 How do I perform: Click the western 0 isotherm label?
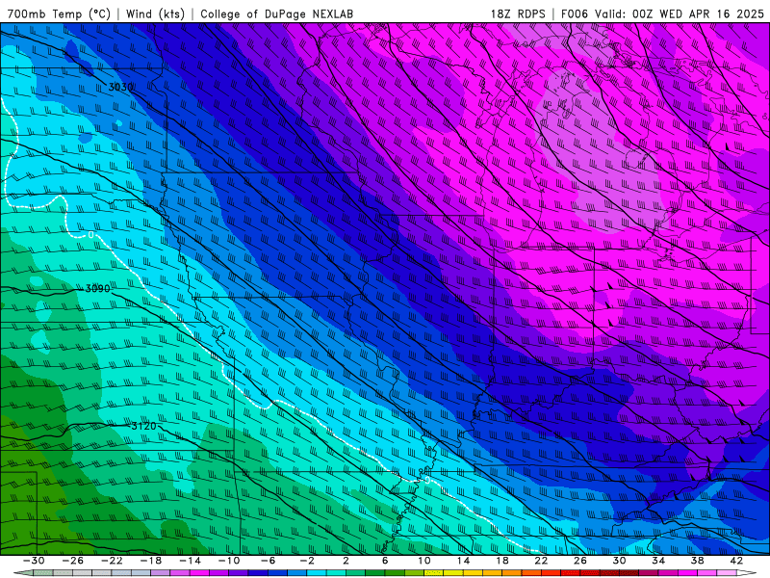click(x=90, y=235)
